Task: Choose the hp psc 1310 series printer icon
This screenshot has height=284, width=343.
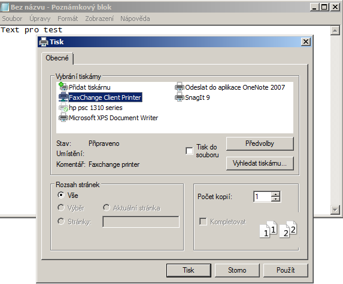Action: (x=63, y=108)
